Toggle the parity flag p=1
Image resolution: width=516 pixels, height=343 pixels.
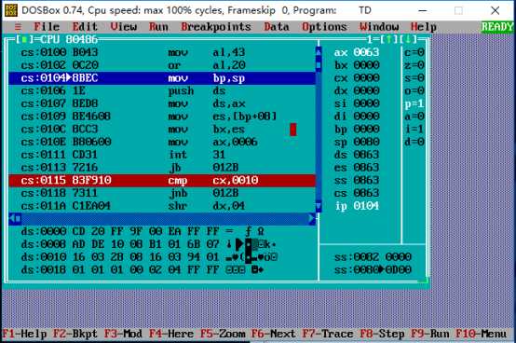click(414, 103)
